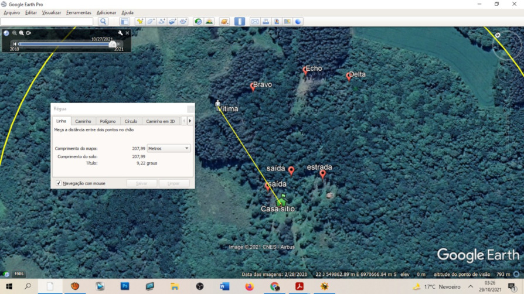Image resolution: width=524 pixels, height=294 pixels.
Task: Switch to planets view icon
Action: [x=224, y=22]
